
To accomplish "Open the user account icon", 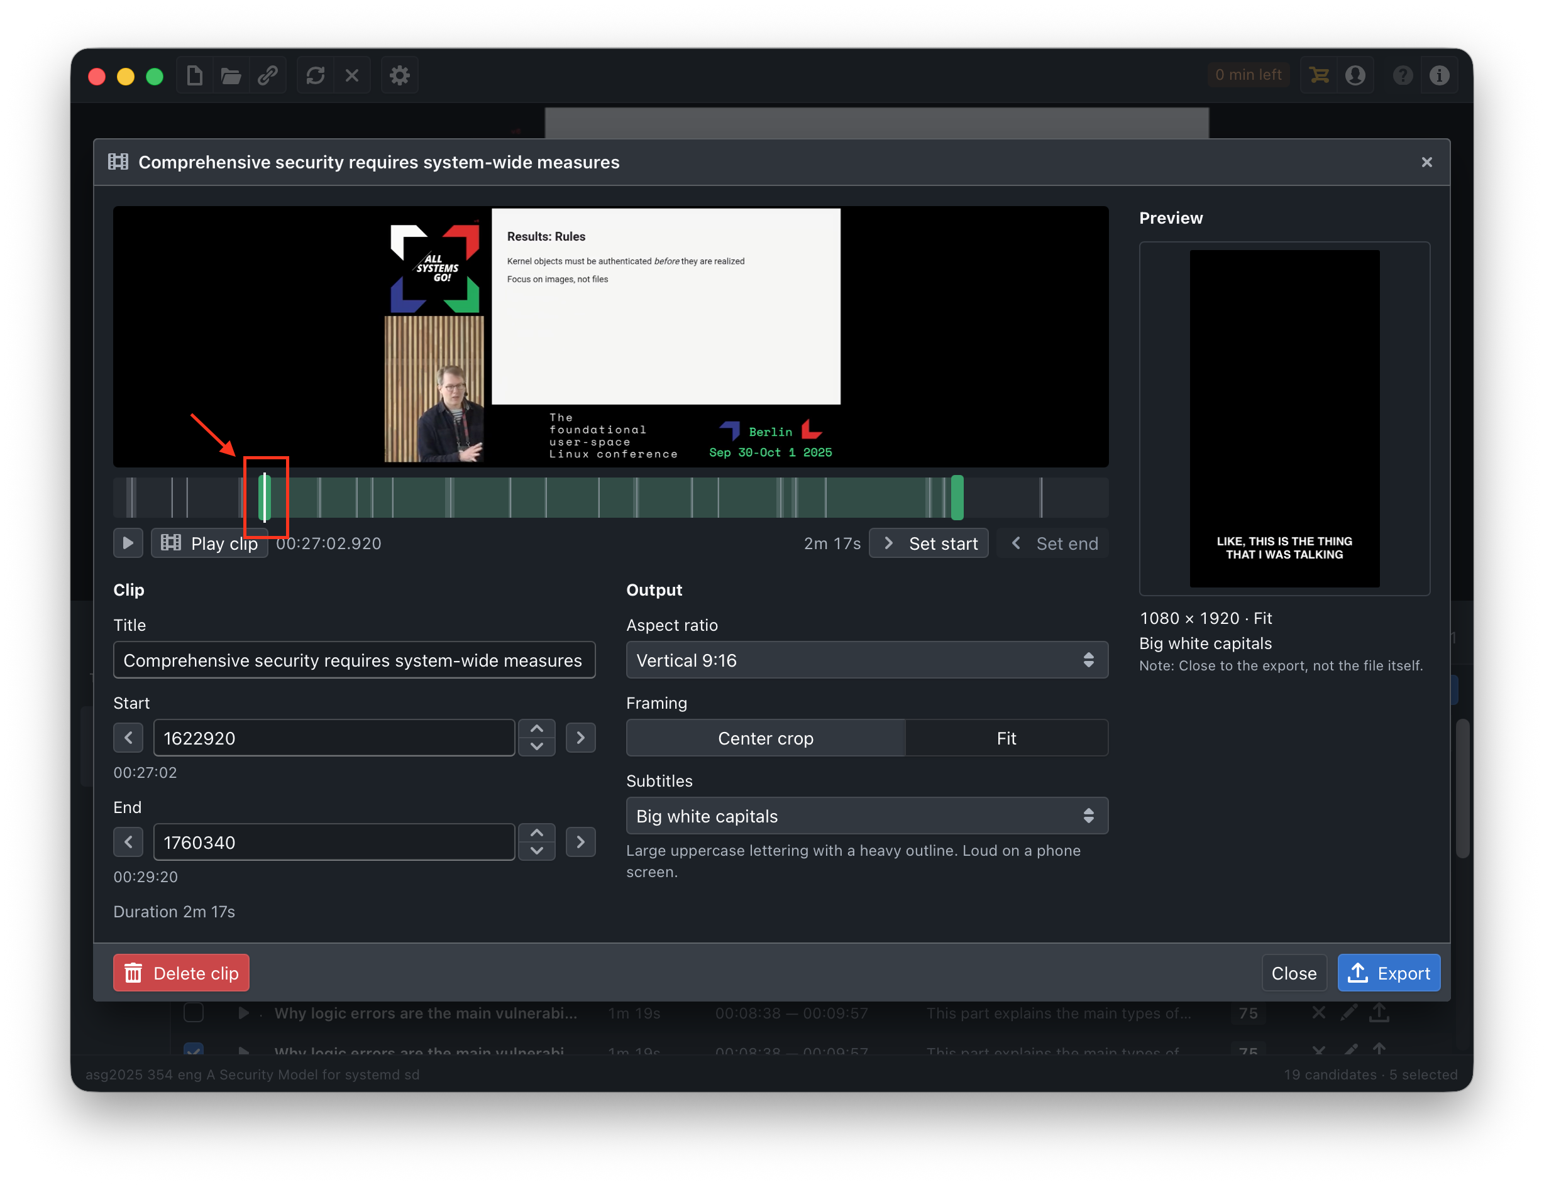I will coord(1355,75).
